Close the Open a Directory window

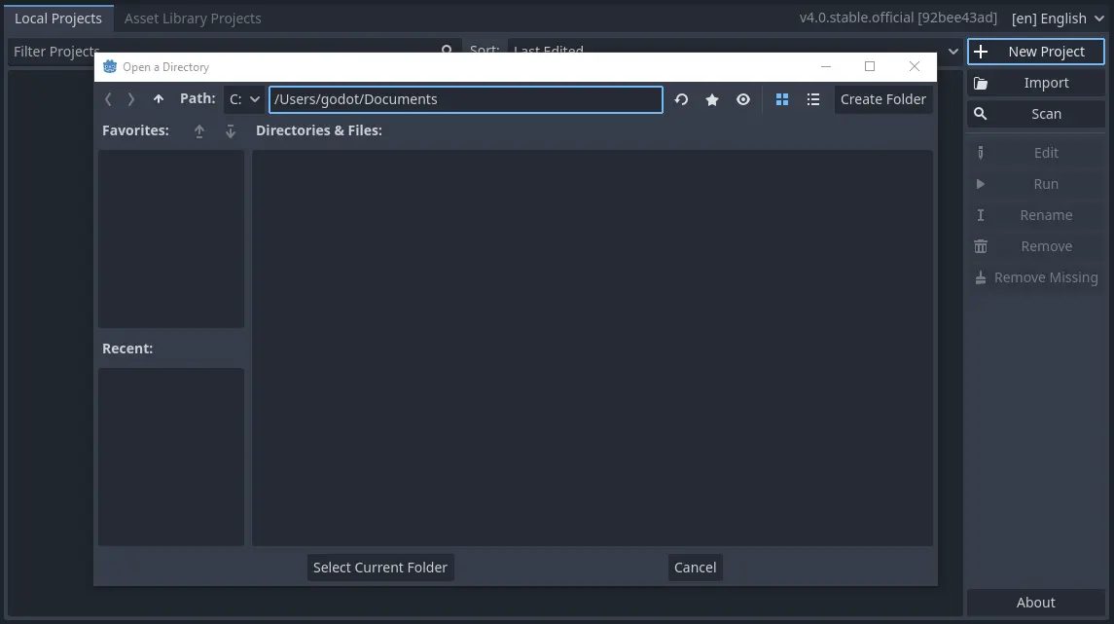[915, 67]
